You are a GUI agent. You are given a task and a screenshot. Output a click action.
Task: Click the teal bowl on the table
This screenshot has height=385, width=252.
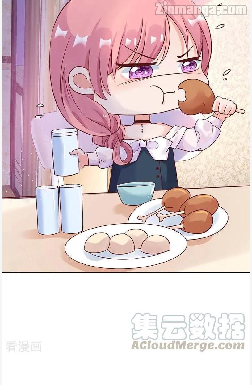136,193
